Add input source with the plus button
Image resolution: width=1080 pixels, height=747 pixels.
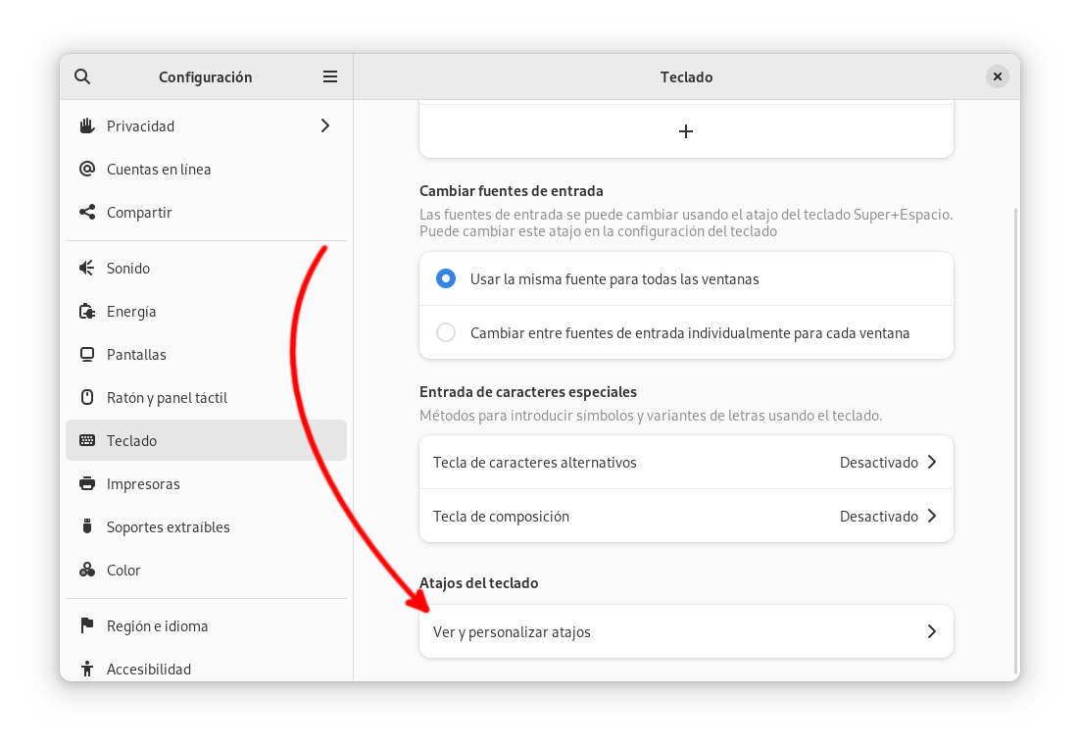click(x=686, y=131)
